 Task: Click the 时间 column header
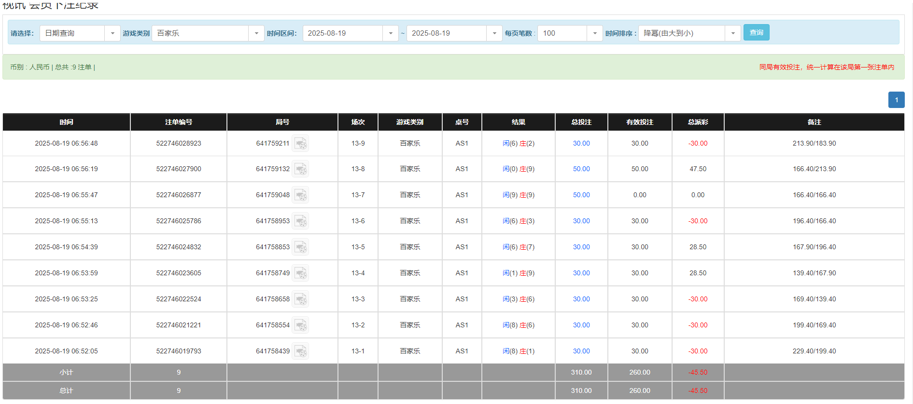click(x=67, y=122)
